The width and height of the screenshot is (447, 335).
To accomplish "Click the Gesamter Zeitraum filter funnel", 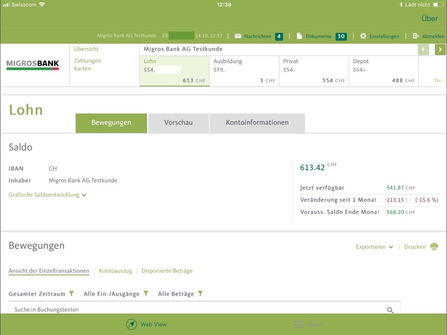I will [72, 293].
